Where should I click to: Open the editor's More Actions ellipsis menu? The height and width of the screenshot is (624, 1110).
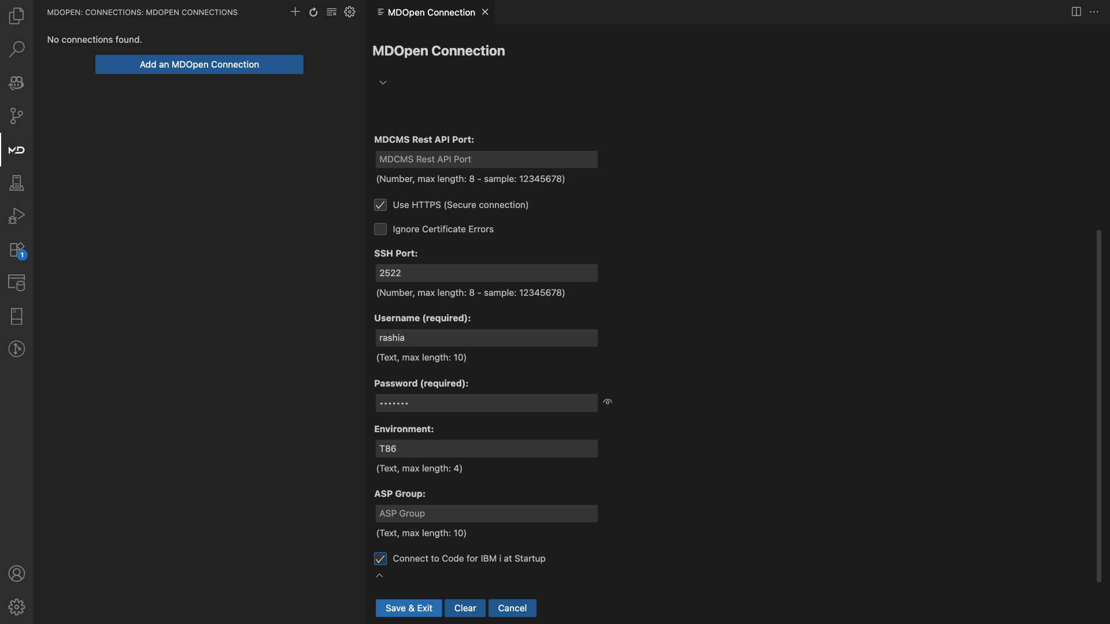tap(1094, 12)
